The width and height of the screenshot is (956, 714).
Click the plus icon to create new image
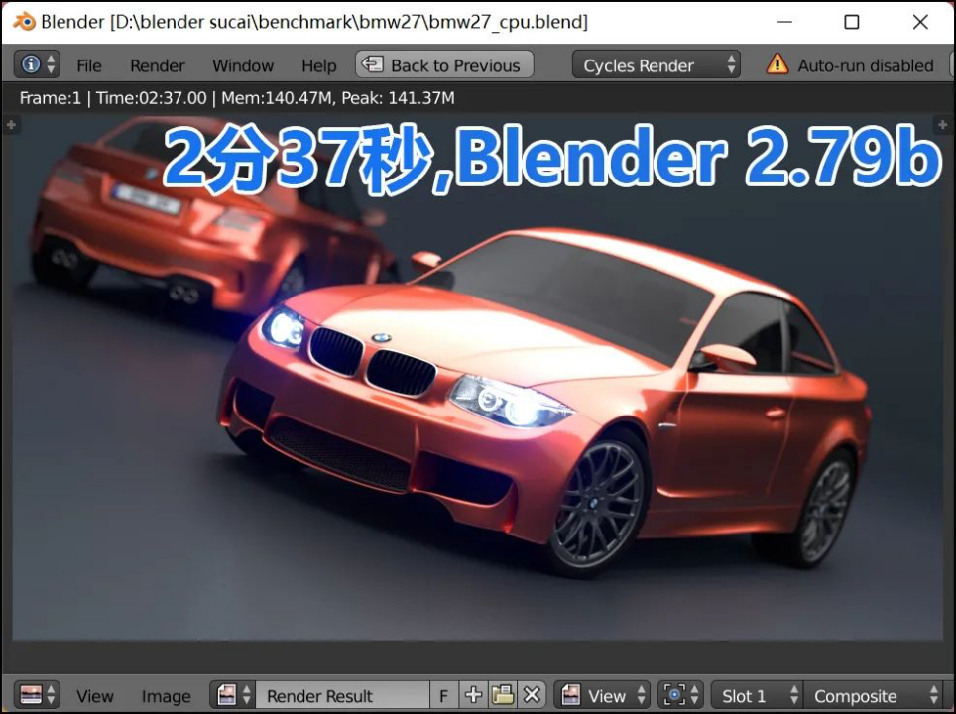pos(473,695)
